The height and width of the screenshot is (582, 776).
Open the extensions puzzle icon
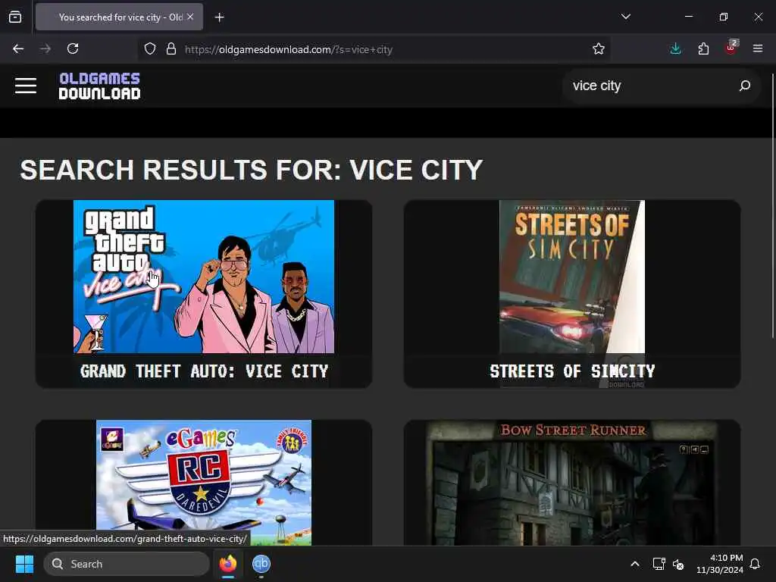click(703, 48)
